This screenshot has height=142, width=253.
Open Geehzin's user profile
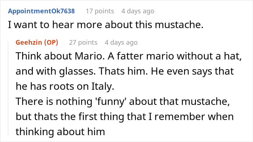point(29,43)
